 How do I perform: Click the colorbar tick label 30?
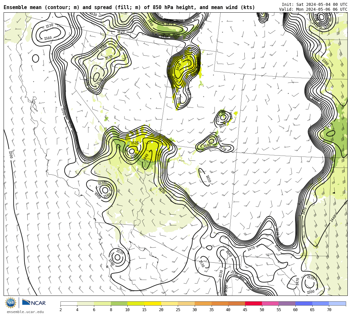coord(195,310)
